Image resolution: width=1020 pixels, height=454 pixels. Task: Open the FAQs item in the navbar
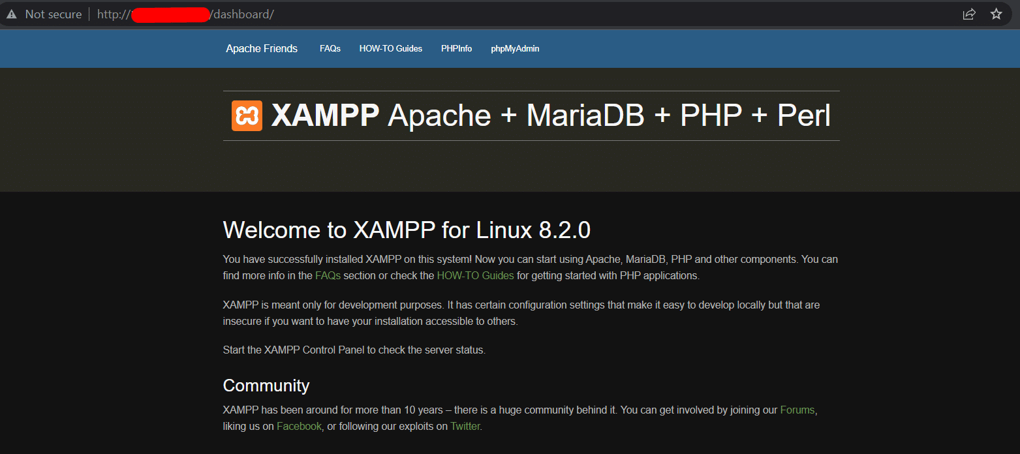(x=330, y=48)
